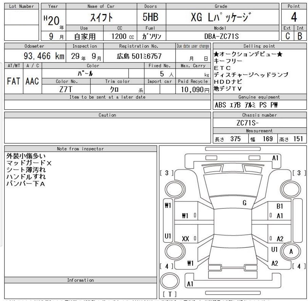Click the odometer reading 93,466 km
This screenshot has height=301, width=308.
coord(44,56)
